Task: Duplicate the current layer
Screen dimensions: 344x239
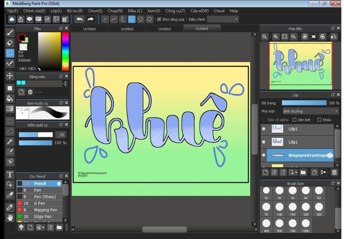Action: (314, 172)
